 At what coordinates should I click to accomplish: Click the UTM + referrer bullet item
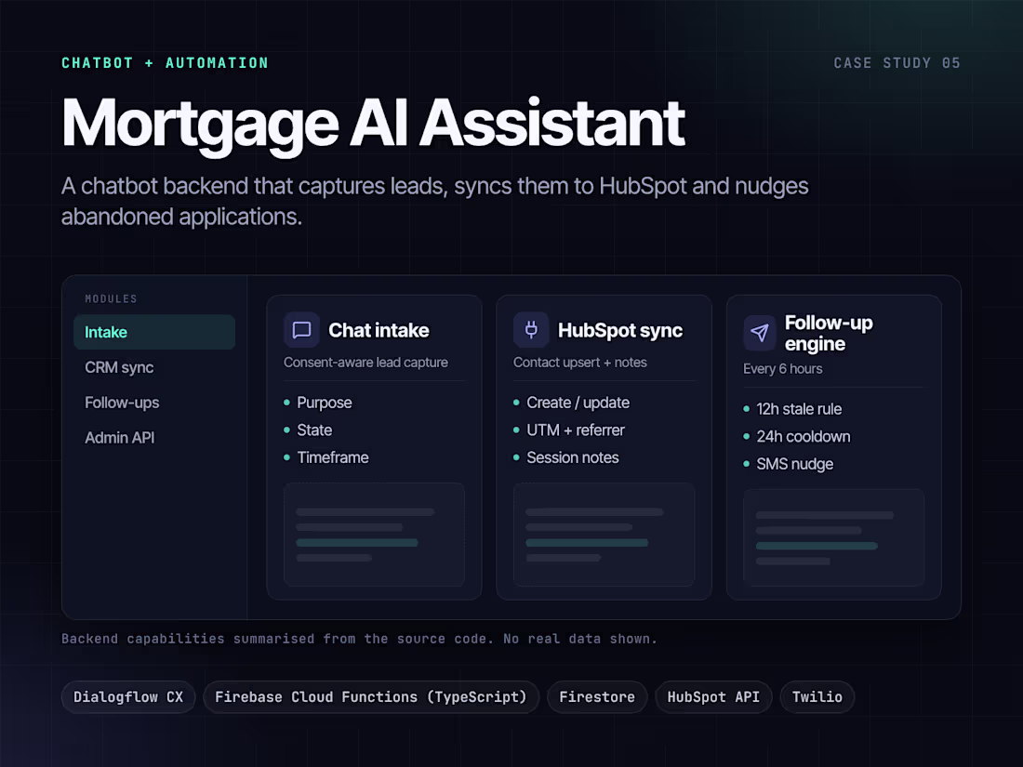[x=569, y=430]
